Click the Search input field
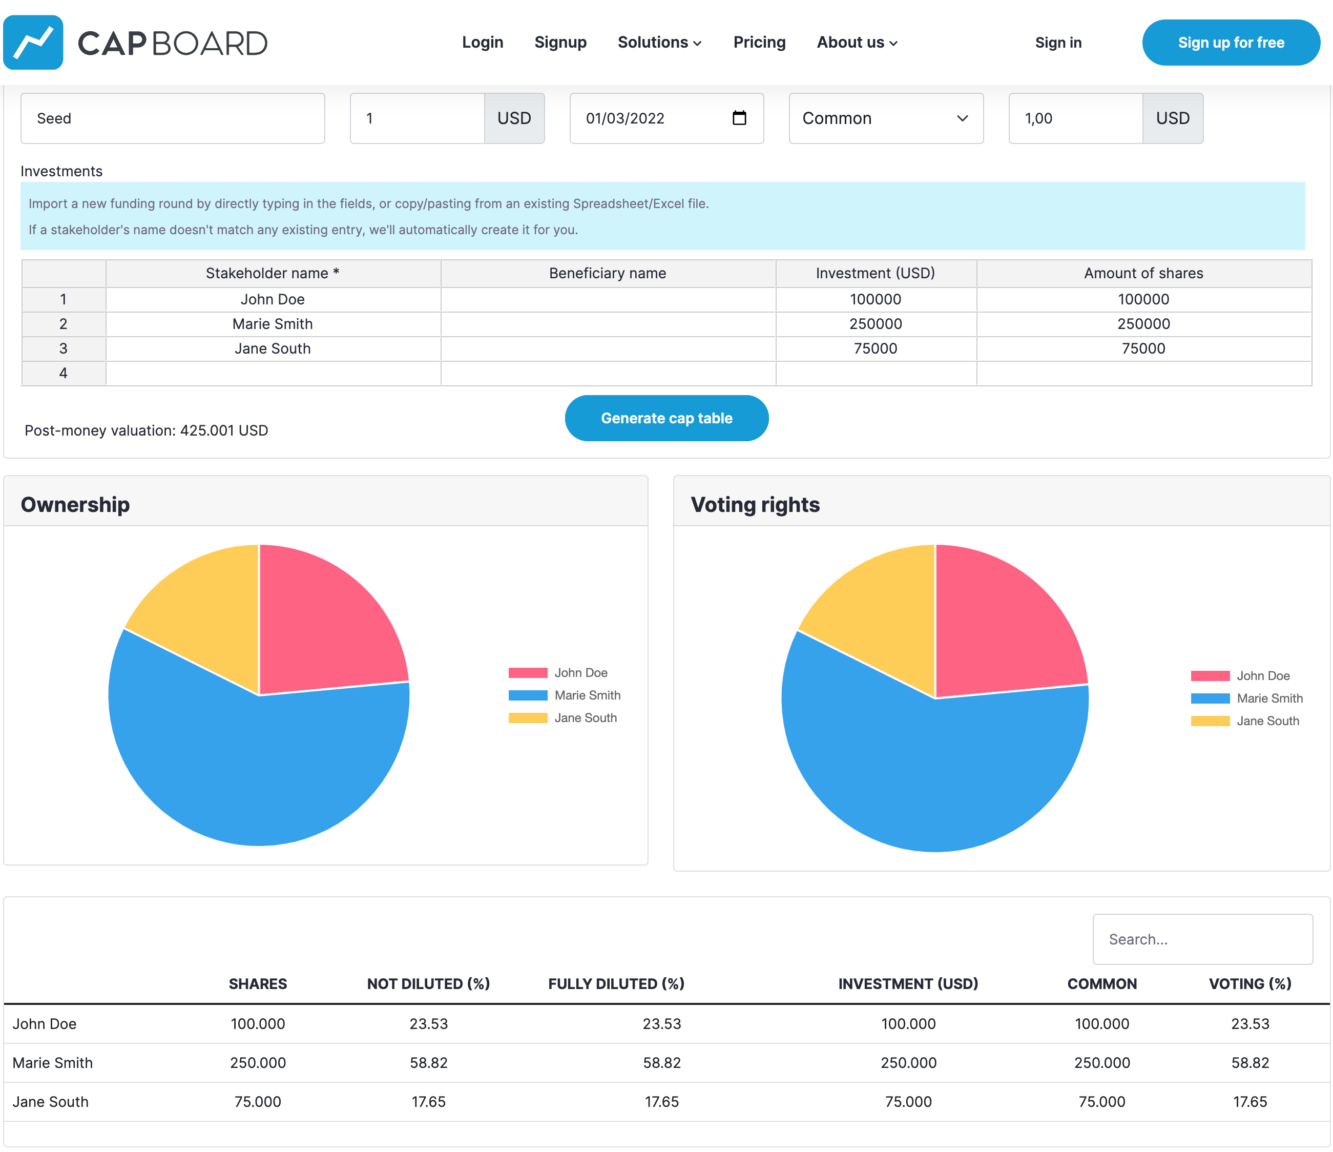Image resolution: width=1333 pixels, height=1152 pixels. pos(1199,939)
